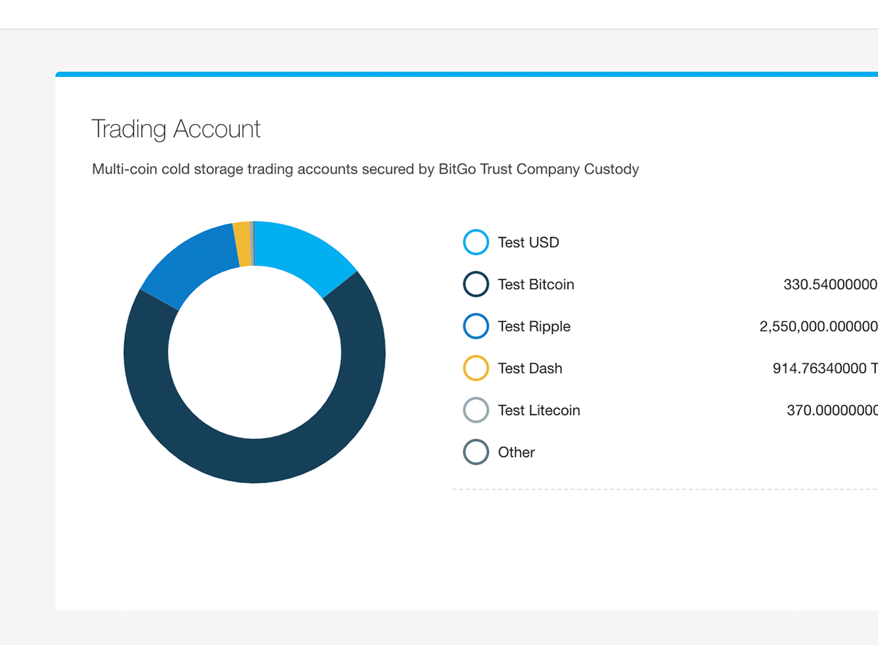The height and width of the screenshot is (645, 878).
Task: Click the Test Ripple label
Action: tap(534, 326)
